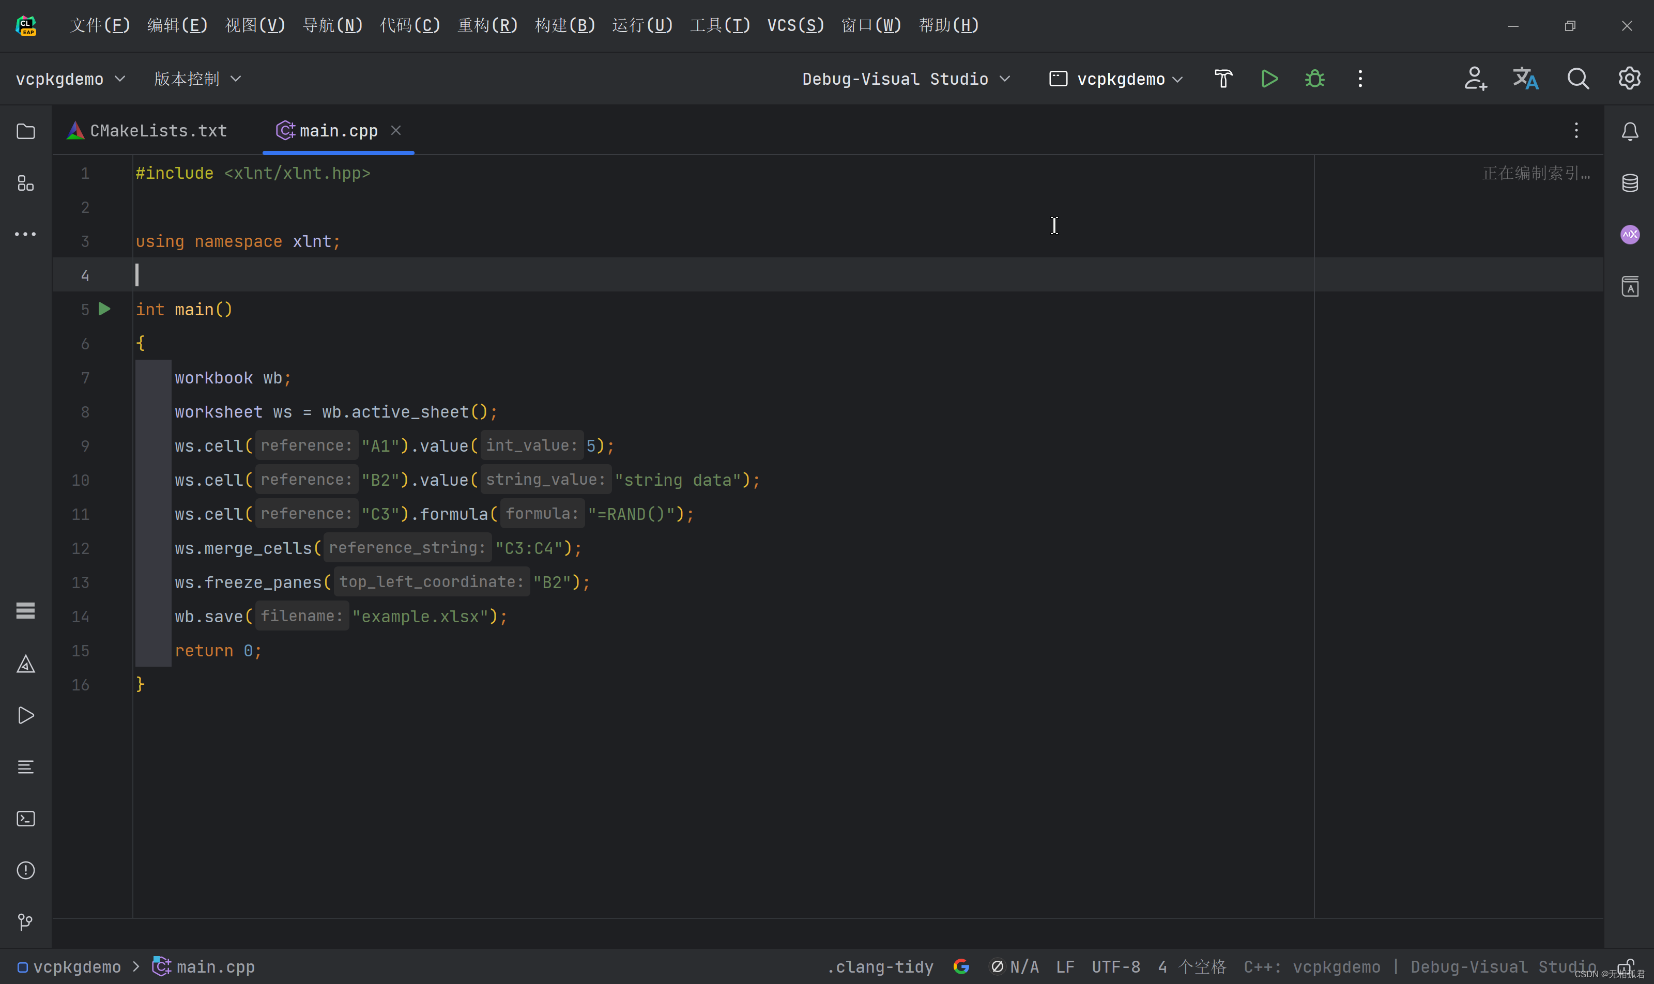Open the Structure tool window icon
1654x984 pixels.
click(x=26, y=183)
